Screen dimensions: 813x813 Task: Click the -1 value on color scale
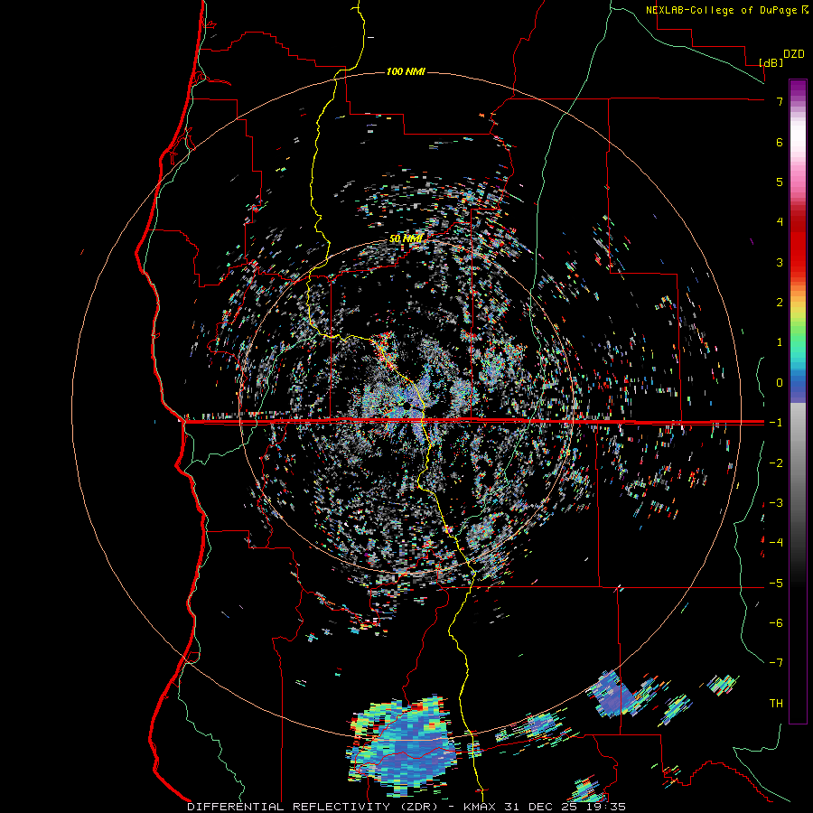[x=776, y=422]
